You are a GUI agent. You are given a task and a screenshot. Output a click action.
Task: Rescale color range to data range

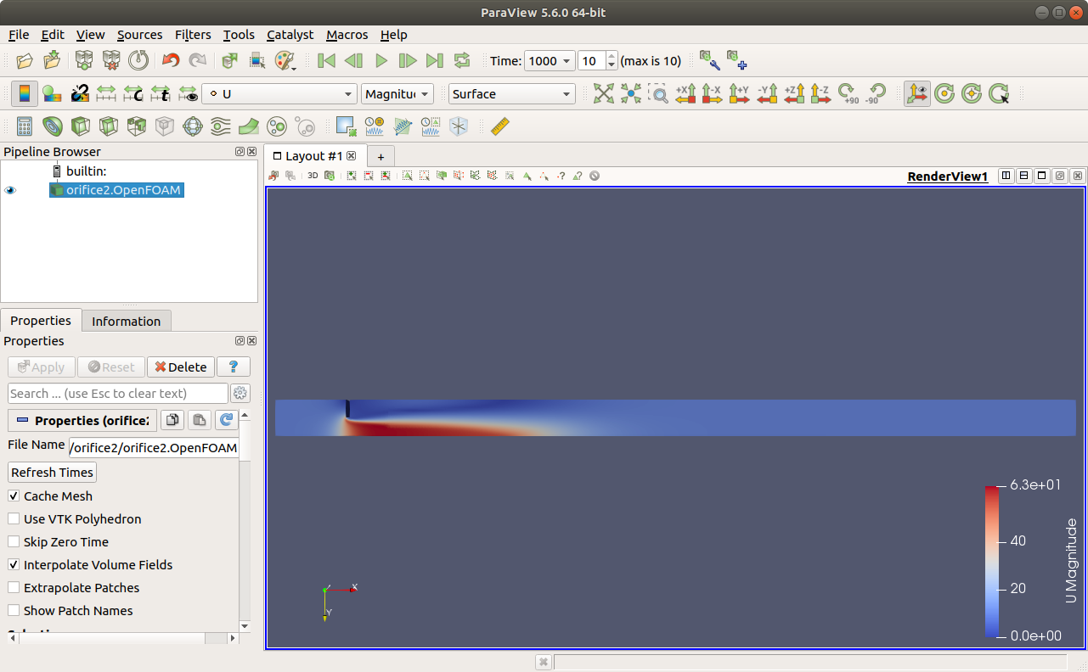(106, 93)
